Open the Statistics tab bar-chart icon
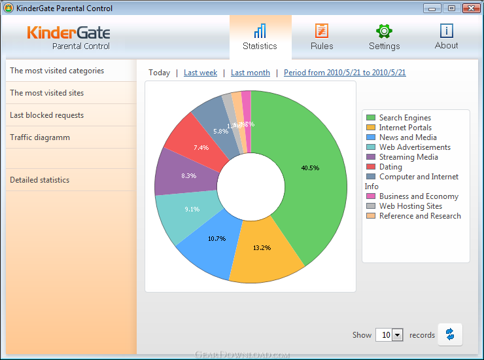 (260, 31)
